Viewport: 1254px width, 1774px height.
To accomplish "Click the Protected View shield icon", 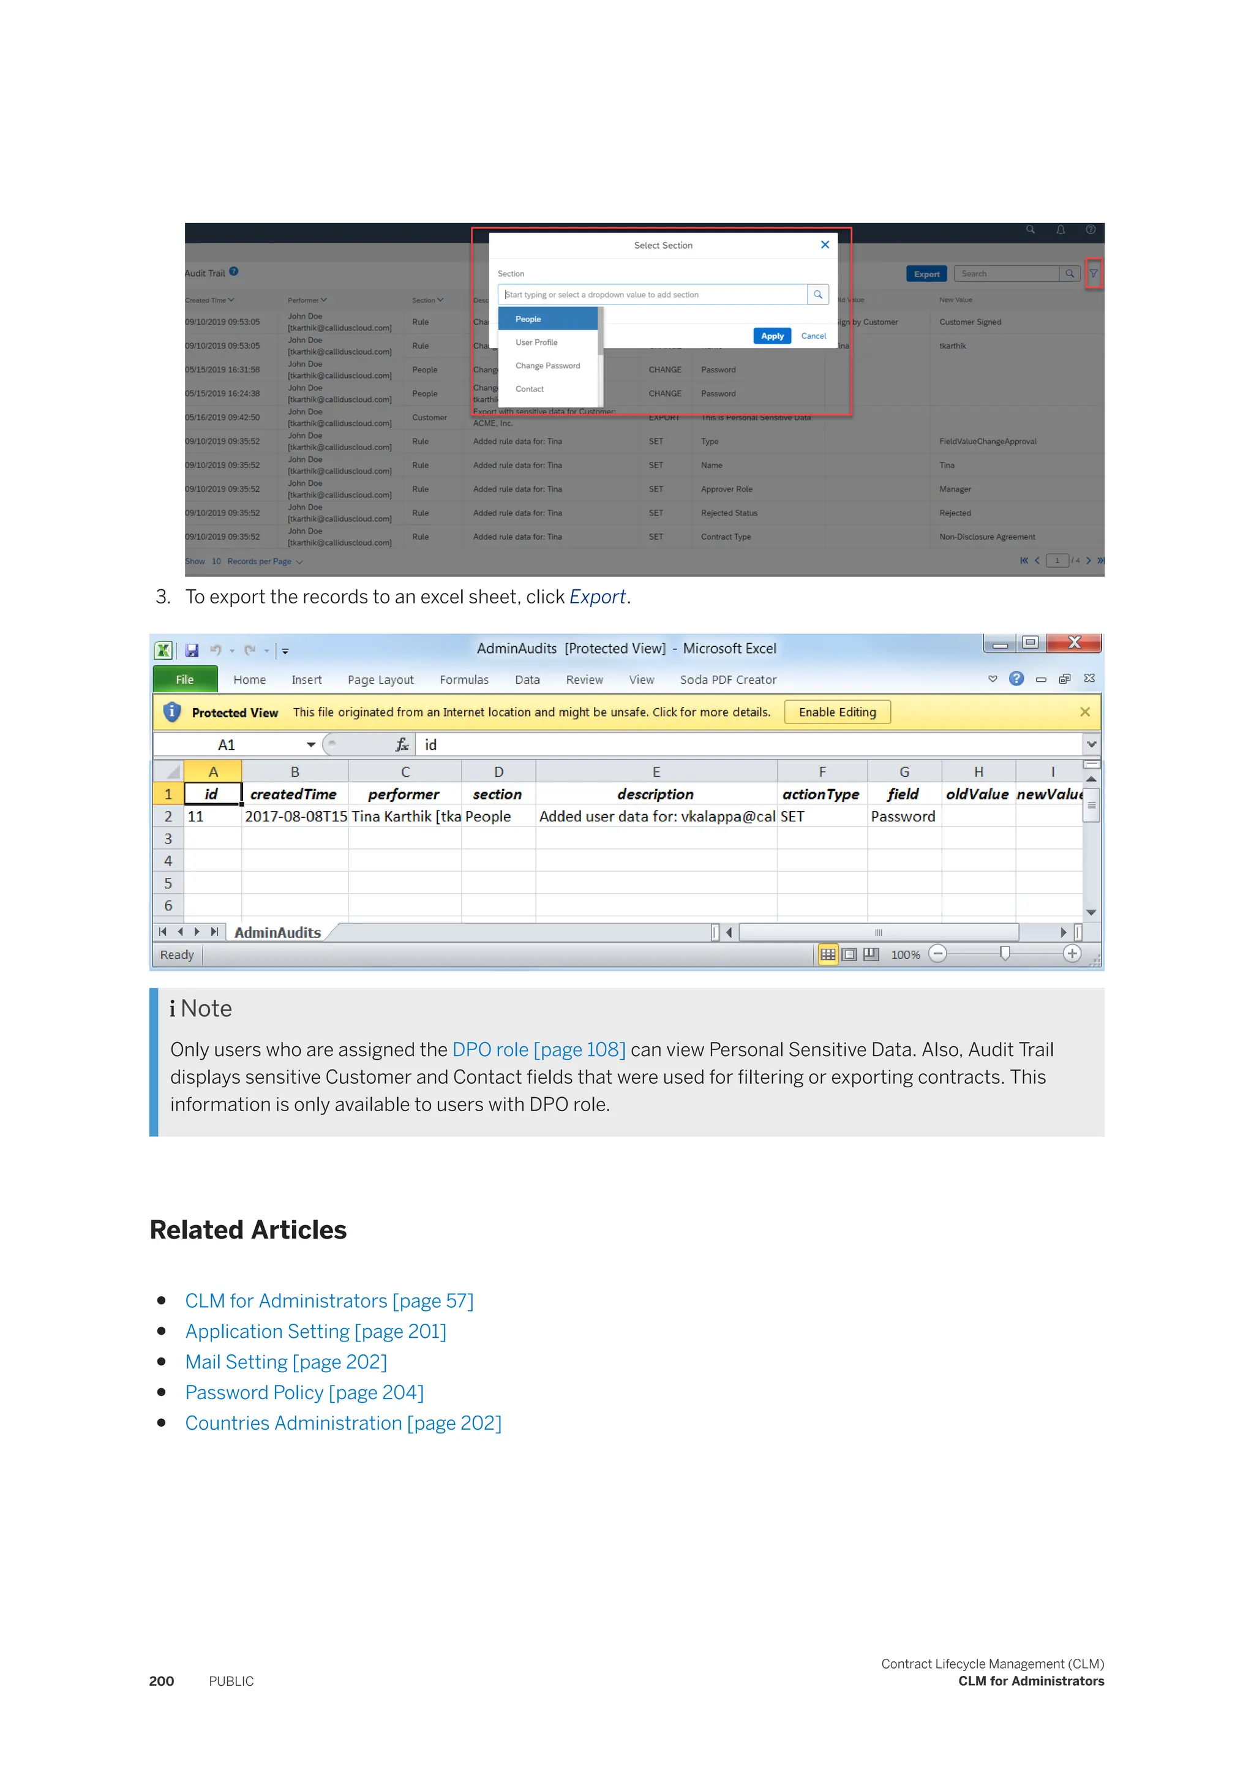I will [x=172, y=712].
